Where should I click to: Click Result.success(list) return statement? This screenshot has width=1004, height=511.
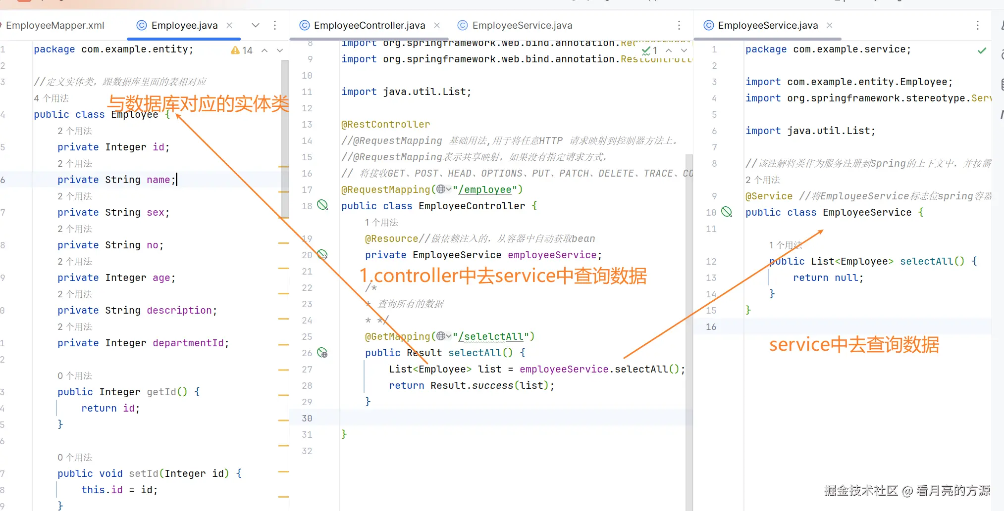(472, 385)
